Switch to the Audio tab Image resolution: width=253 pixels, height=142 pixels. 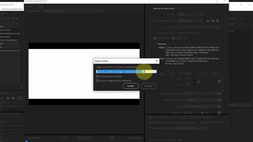tap(172, 73)
